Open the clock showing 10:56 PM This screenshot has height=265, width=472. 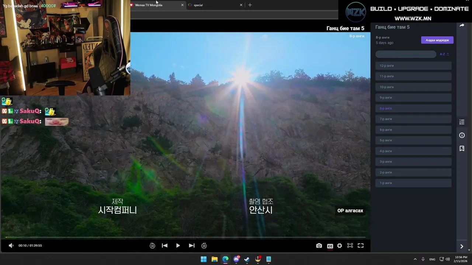pos(461,259)
